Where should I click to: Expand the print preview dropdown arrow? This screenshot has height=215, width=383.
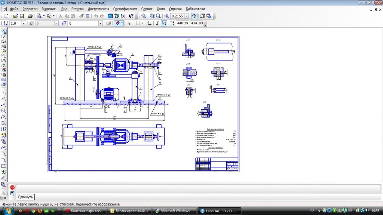[44, 16]
